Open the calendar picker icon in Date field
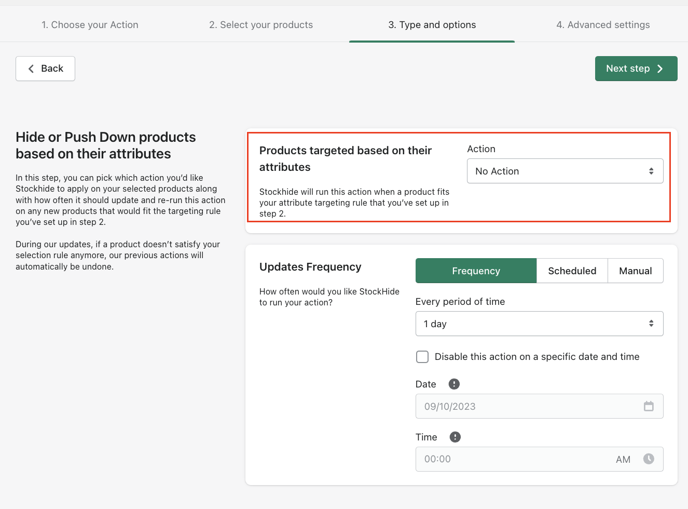 [x=649, y=406]
